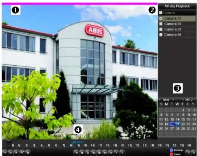Add default tag with the star icon

coord(16,153)
